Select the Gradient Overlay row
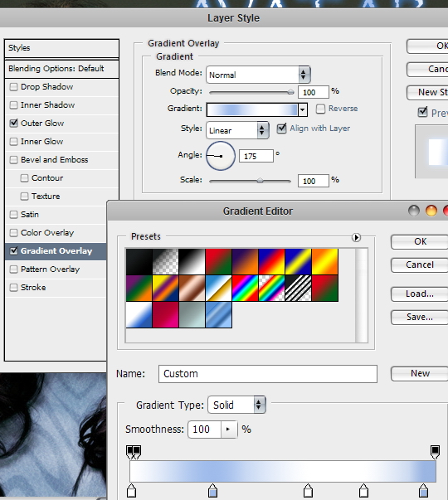 [x=56, y=251]
